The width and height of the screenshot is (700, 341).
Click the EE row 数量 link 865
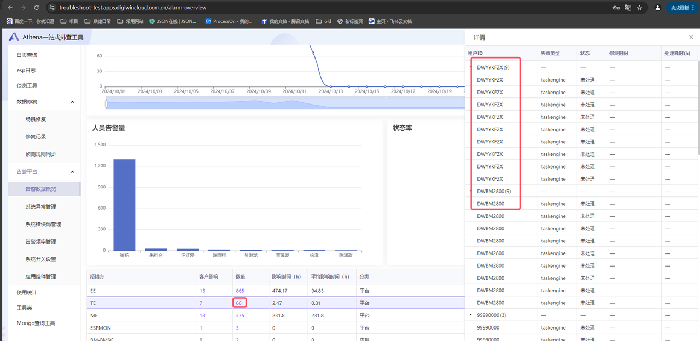pos(240,291)
